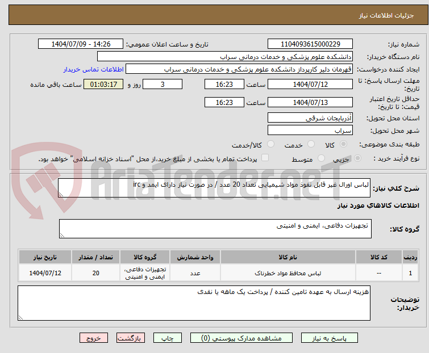Click the price validity date 1404/07/13 field
This screenshot has height=353, width=429.
310,103
